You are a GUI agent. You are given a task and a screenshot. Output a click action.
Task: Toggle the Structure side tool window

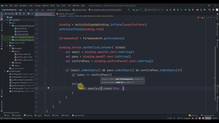pyautogui.click(x=2, y=27)
